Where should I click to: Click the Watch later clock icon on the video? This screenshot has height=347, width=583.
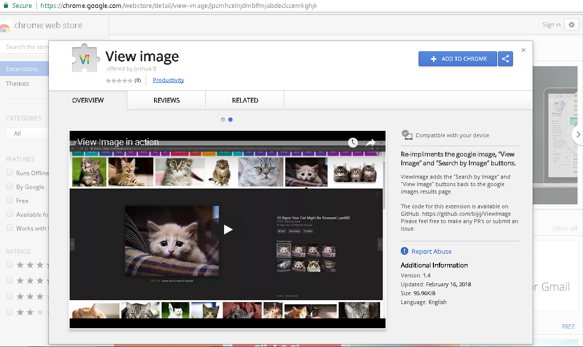353,142
